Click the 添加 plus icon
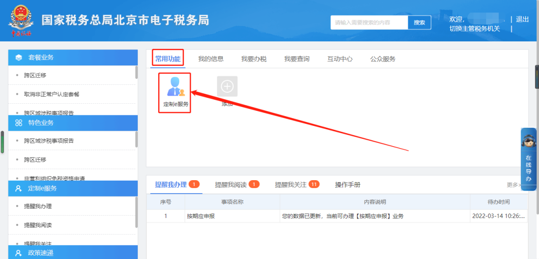 tap(227, 86)
